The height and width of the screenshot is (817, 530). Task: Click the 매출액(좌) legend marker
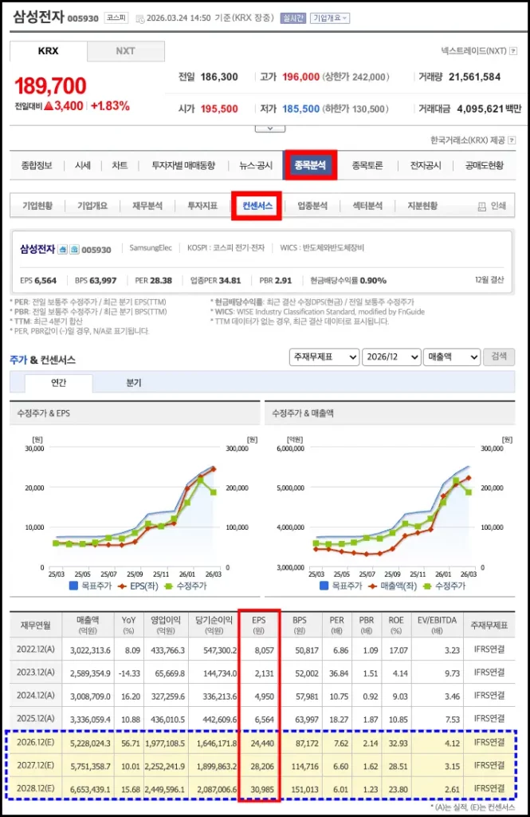[373, 586]
